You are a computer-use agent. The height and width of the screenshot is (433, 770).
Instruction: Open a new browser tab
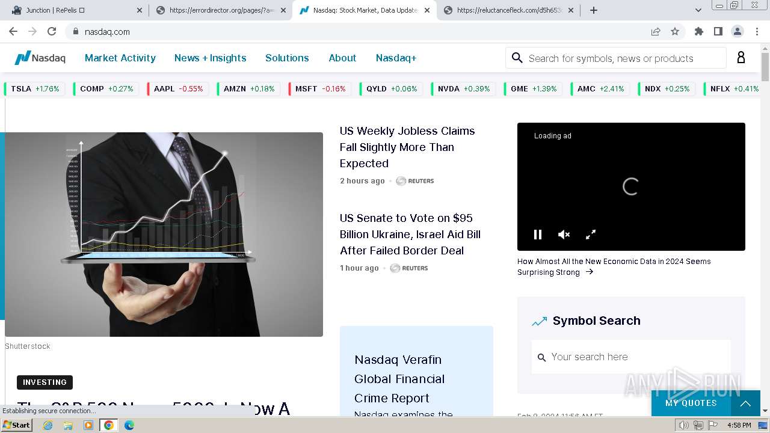594,10
